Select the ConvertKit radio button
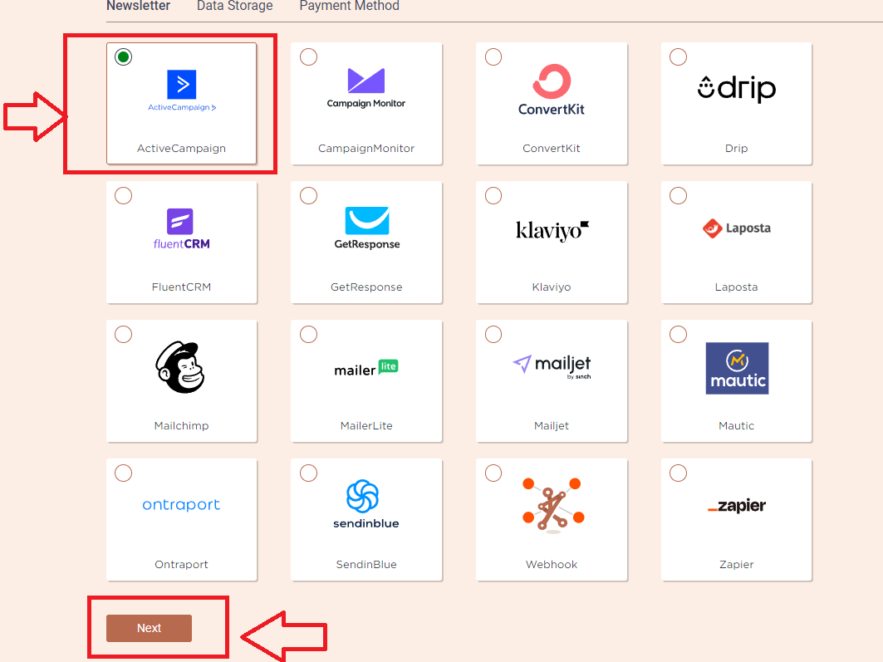The height and width of the screenshot is (662, 883). 493,56
